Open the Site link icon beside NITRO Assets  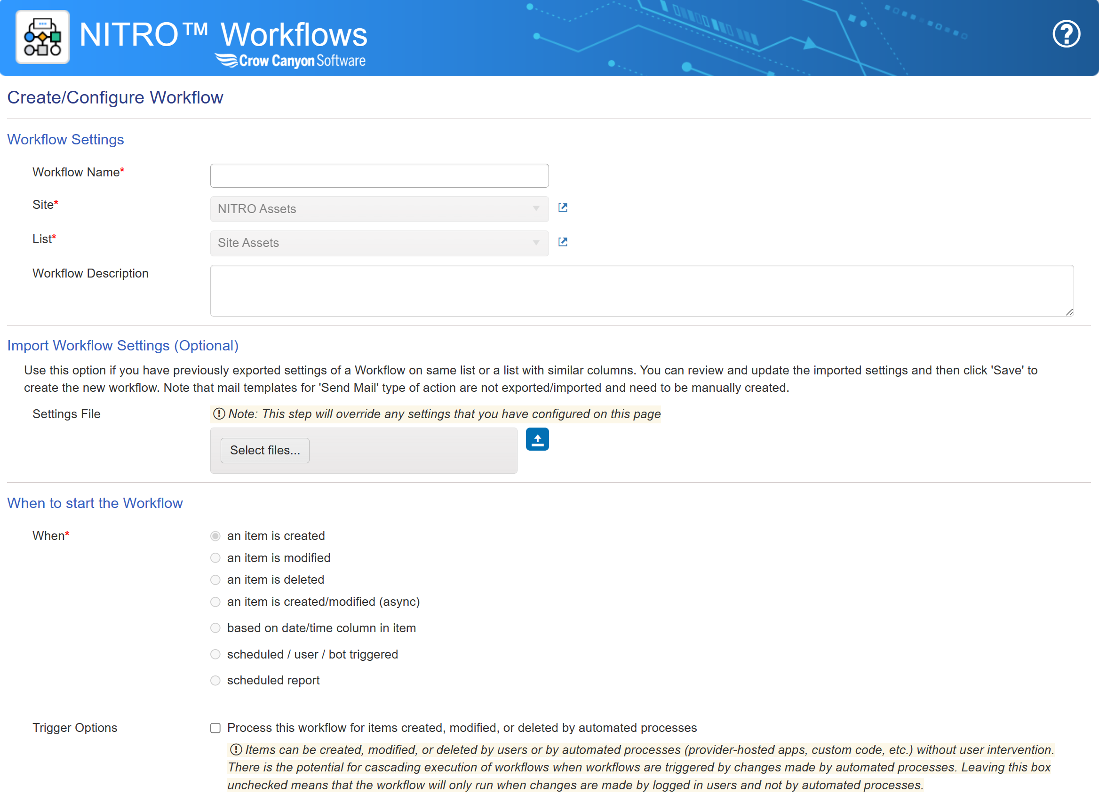[563, 208]
